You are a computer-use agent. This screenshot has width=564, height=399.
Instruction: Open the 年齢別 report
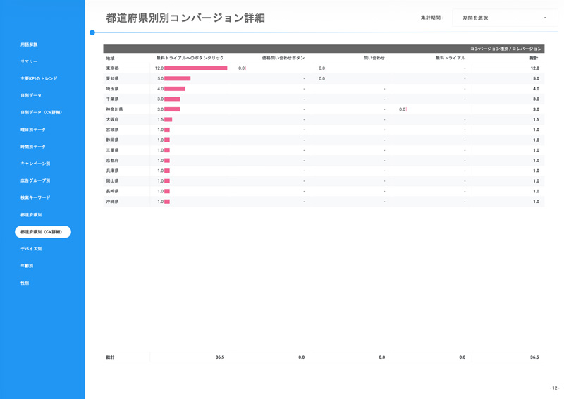(x=27, y=266)
